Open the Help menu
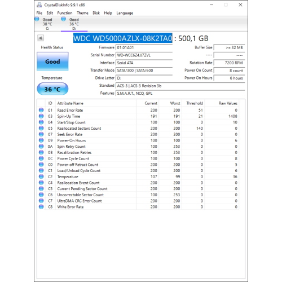 (x=108, y=13)
